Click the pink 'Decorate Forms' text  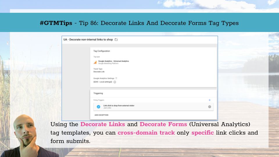(163, 124)
